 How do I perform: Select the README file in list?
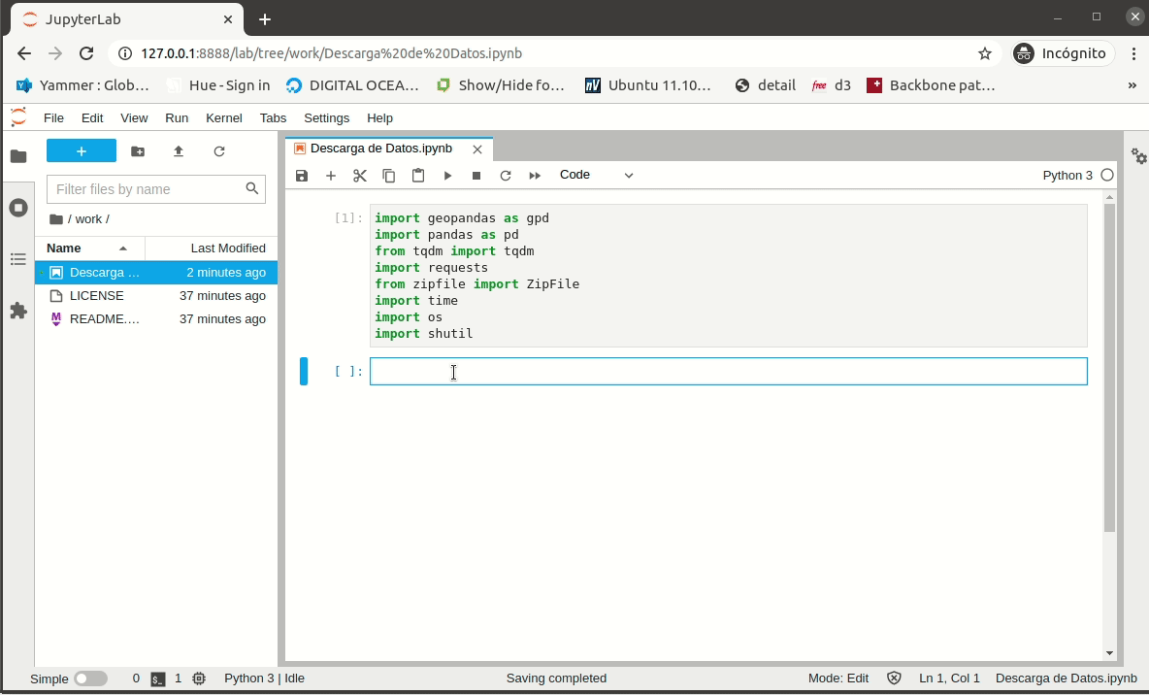(156, 319)
